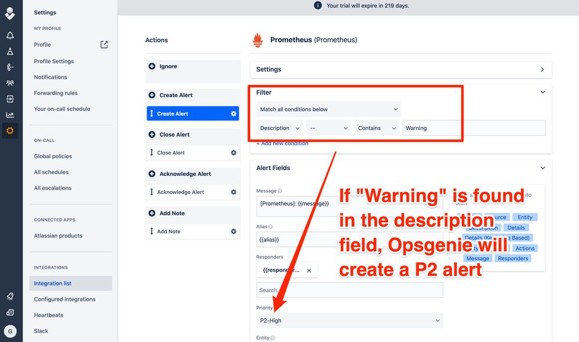Open analytics chart icon in left rail
This screenshot has height=342, width=579.
pyautogui.click(x=10, y=115)
